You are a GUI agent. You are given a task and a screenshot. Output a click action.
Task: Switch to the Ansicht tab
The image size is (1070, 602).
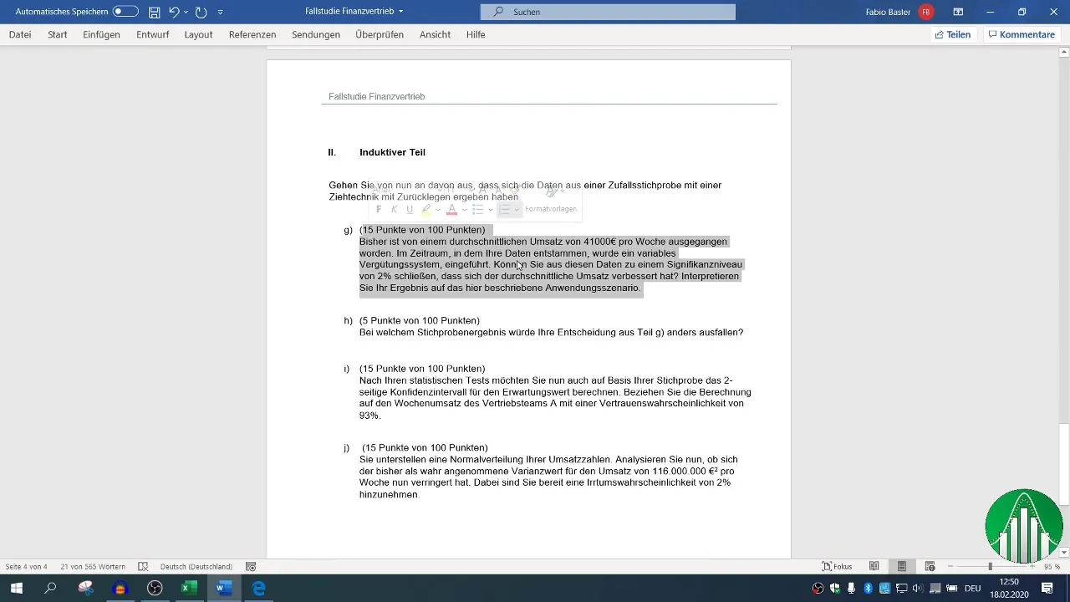[435, 34]
